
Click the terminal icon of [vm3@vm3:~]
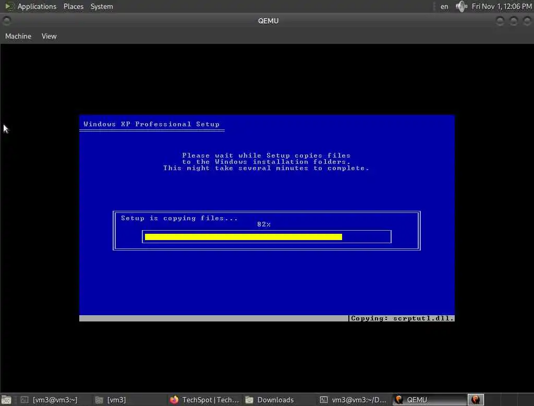click(25, 400)
